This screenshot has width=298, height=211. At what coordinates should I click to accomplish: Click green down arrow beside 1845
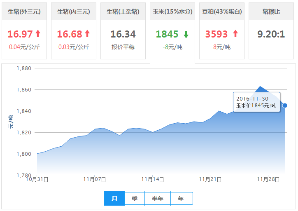186,35
